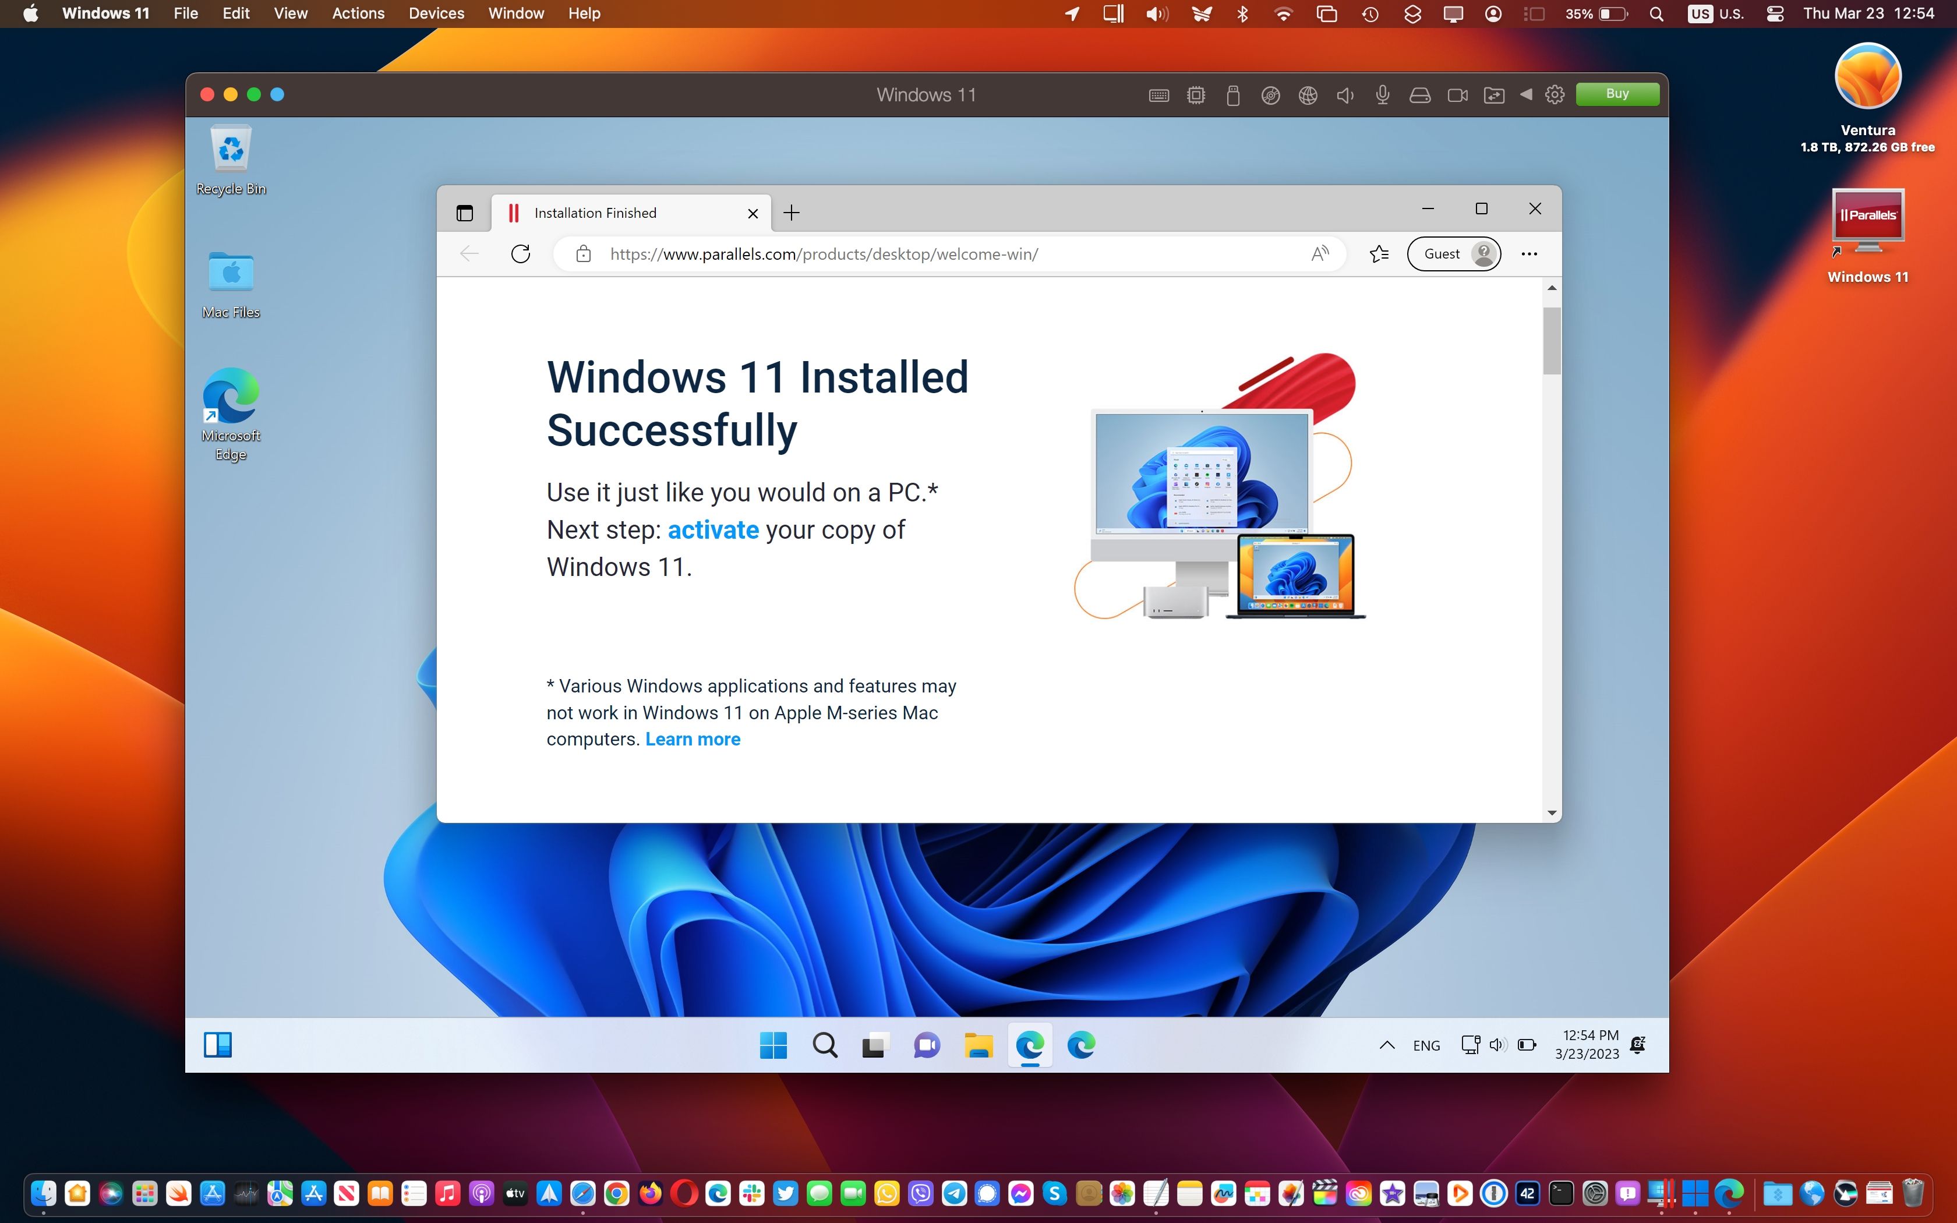Open the Parallels virtual keyboard icon
This screenshot has height=1223, width=1957.
point(1160,94)
